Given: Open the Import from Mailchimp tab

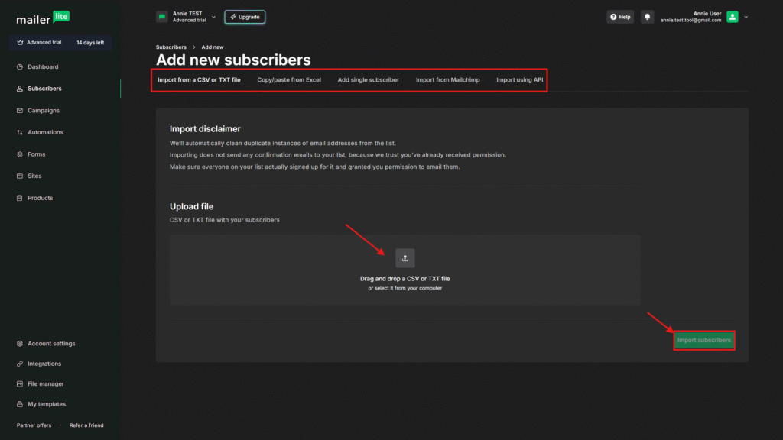Looking at the screenshot, I should coord(447,79).
